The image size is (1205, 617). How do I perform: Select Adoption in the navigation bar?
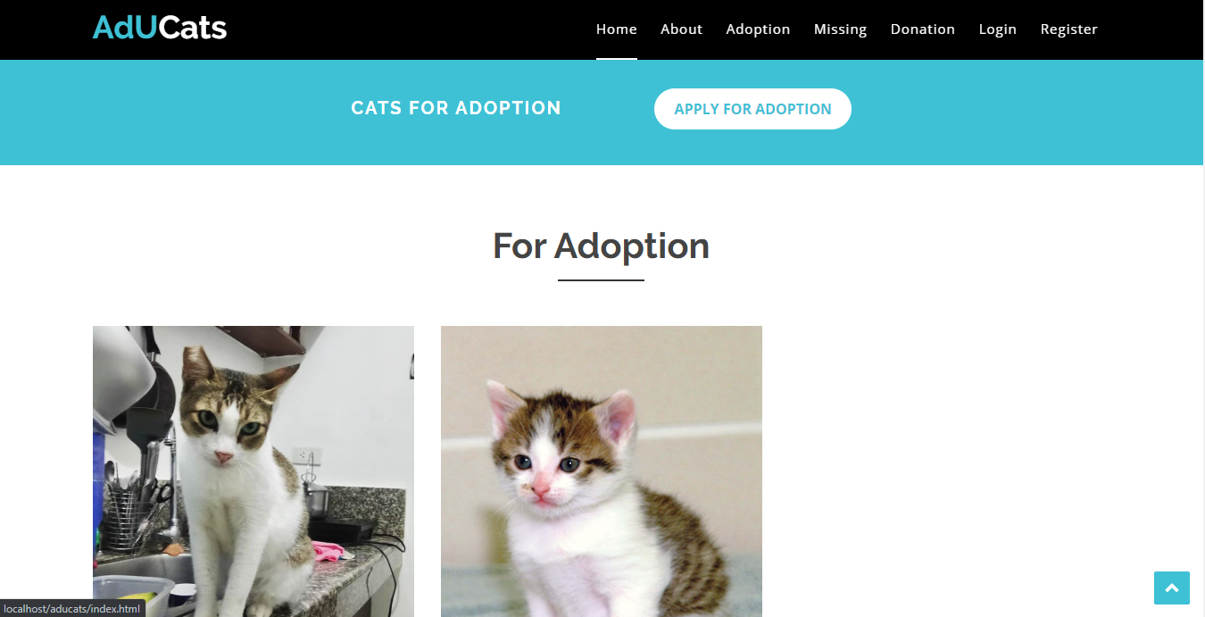pyautogui.click(x=758, y=29)
